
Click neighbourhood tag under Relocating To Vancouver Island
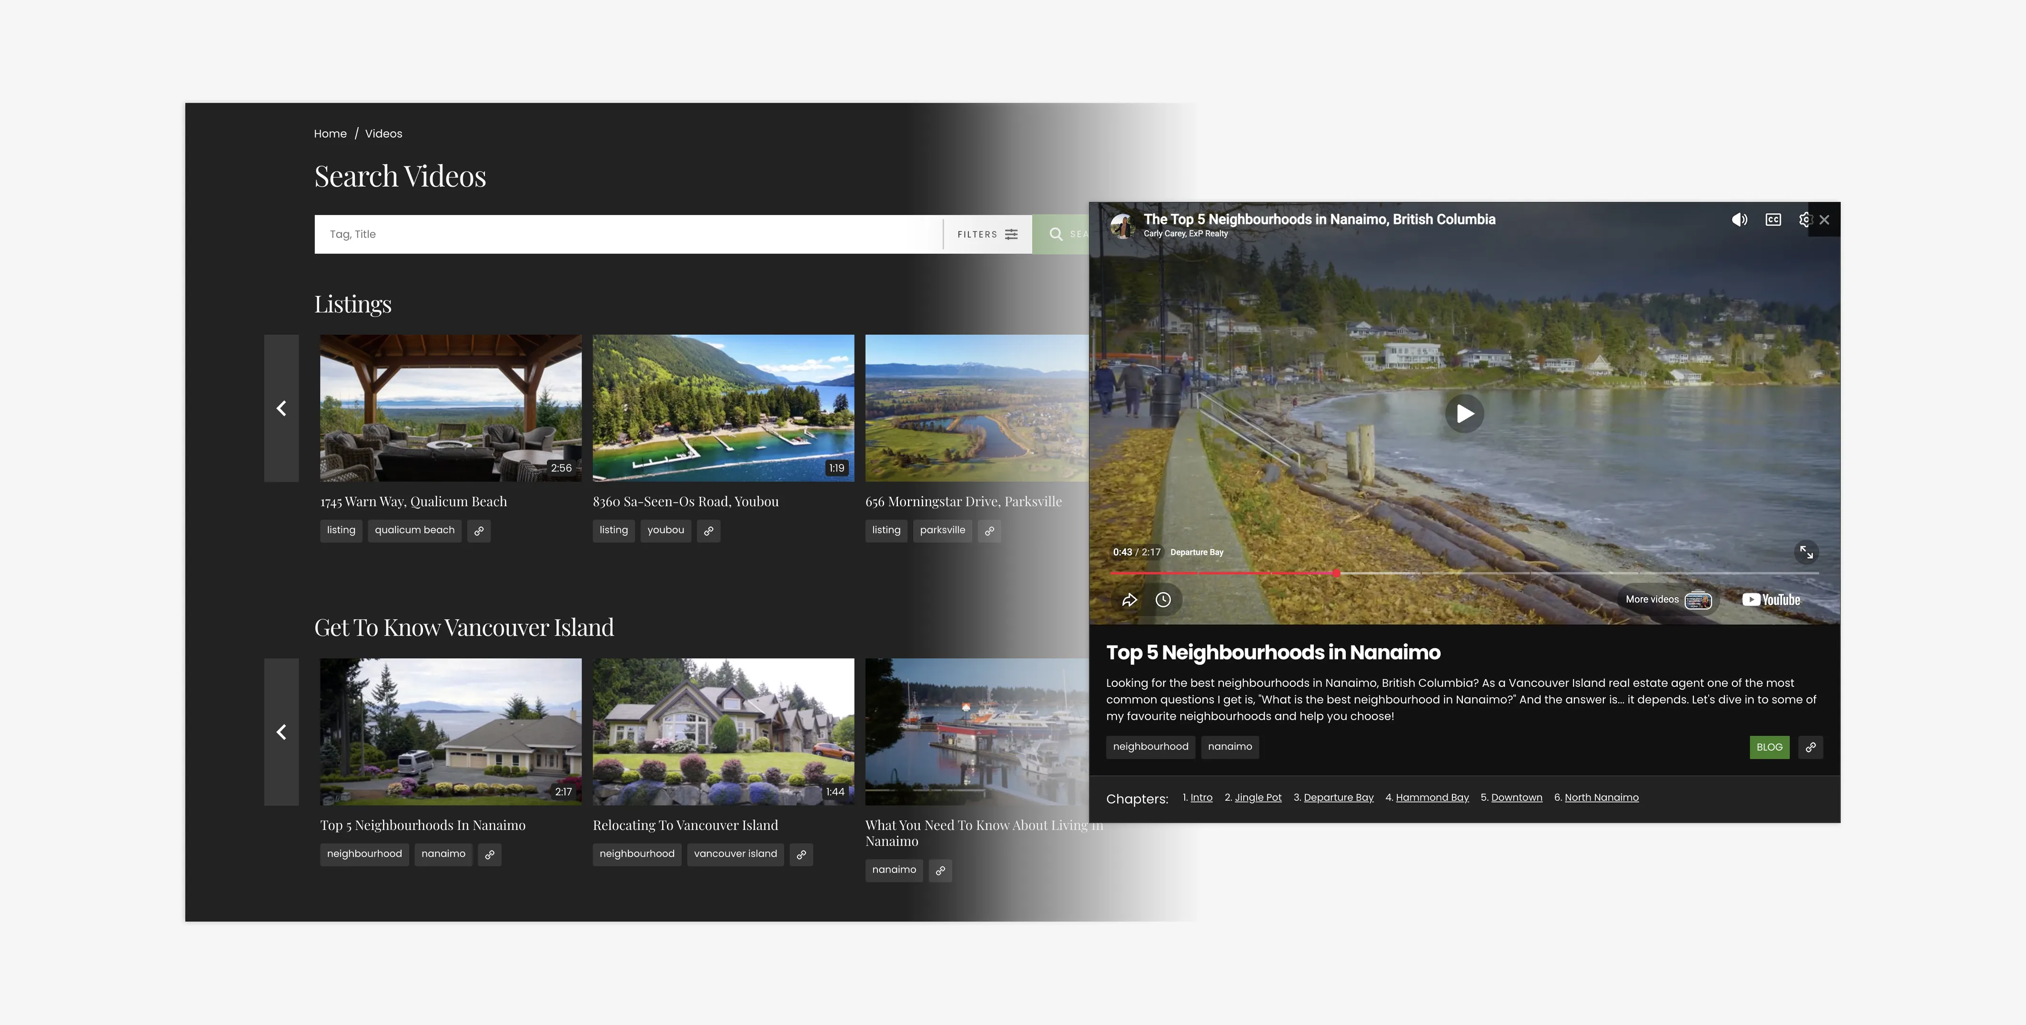[x=637, y=854]
